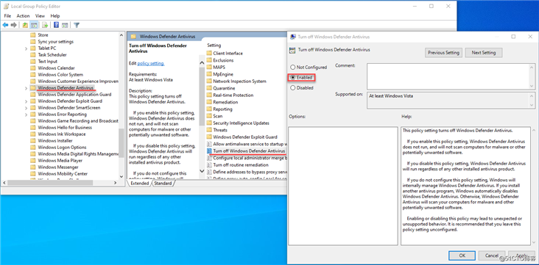Screen dimensions: 539x265
Task: Toggle Show/Hide Console Tree toolbar icon
Action: click(34, 25)
